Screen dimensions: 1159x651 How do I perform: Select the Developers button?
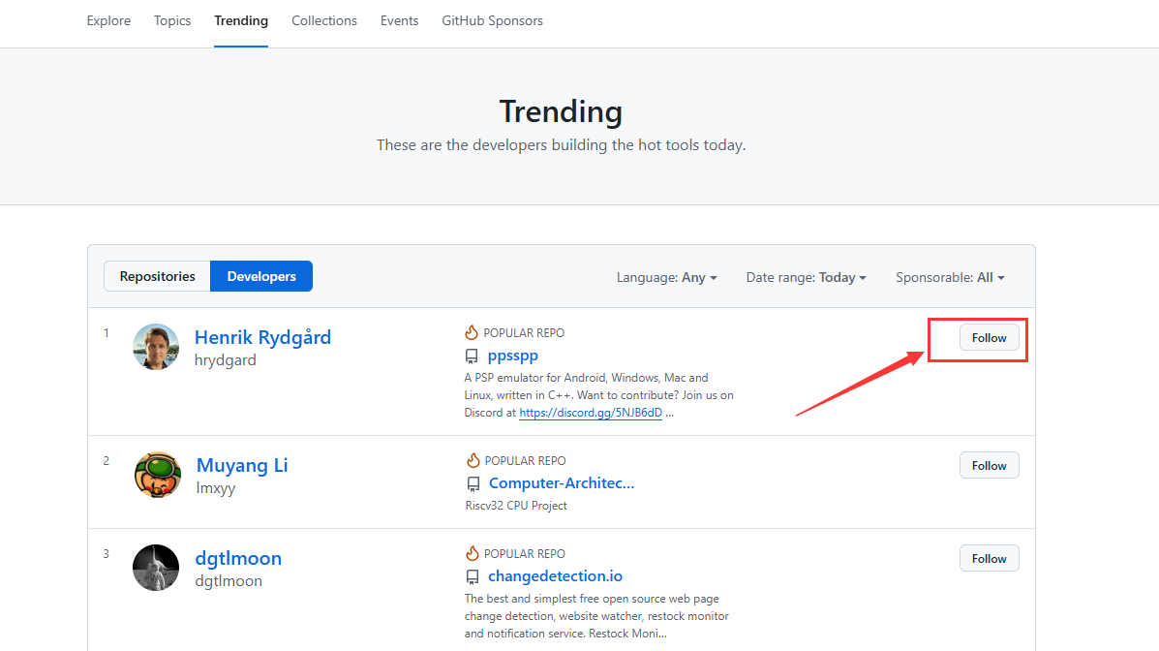click(261, 276)
